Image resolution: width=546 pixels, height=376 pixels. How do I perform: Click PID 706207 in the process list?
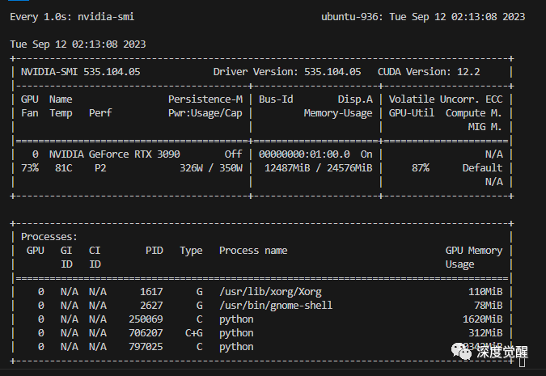(x=146, y=332)
